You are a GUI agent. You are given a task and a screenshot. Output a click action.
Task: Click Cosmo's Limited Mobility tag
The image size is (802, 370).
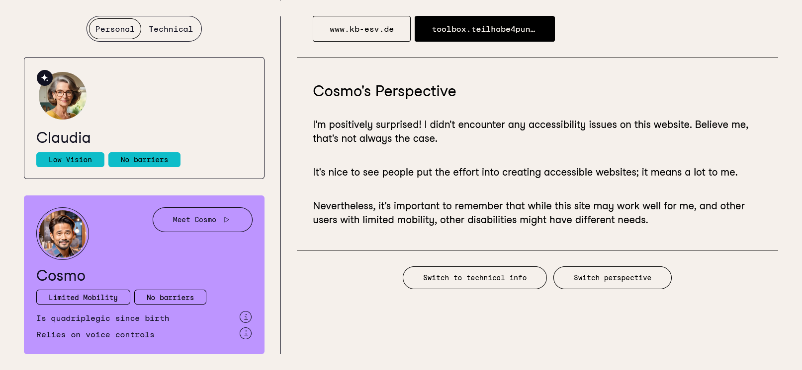(83, 298)
